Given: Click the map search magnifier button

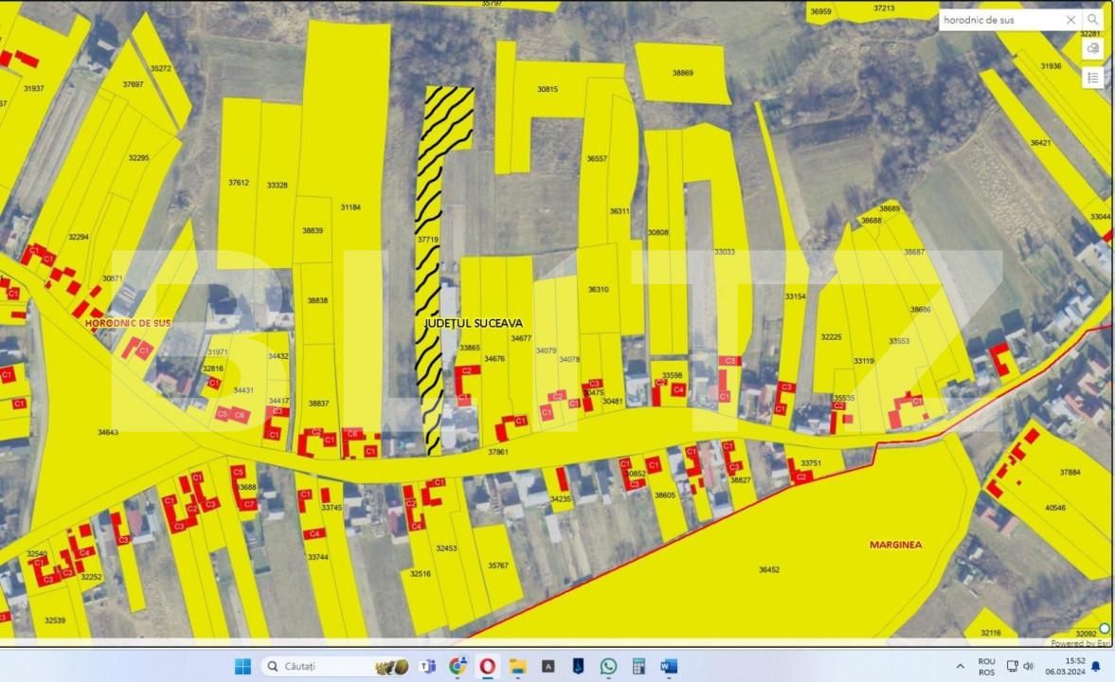Looking at the screenshot, I should pos(1094,20).
